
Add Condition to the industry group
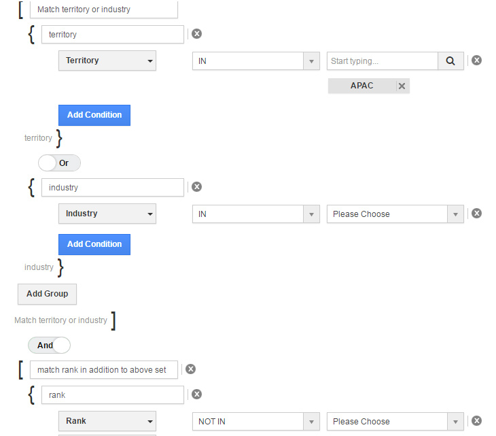pos(94,244)
